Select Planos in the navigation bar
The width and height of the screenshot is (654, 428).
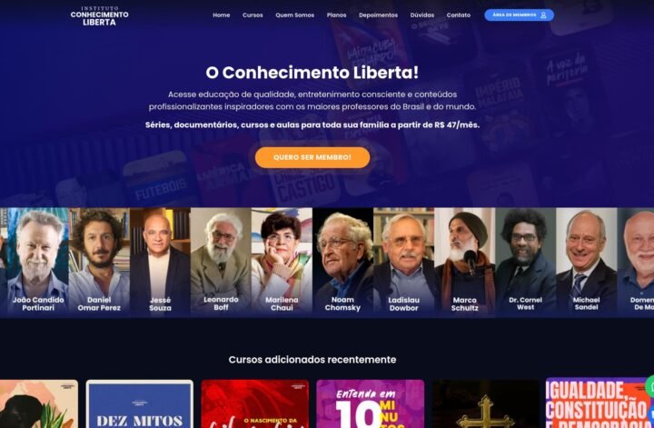pyautogui.click(x=336, y=15)
